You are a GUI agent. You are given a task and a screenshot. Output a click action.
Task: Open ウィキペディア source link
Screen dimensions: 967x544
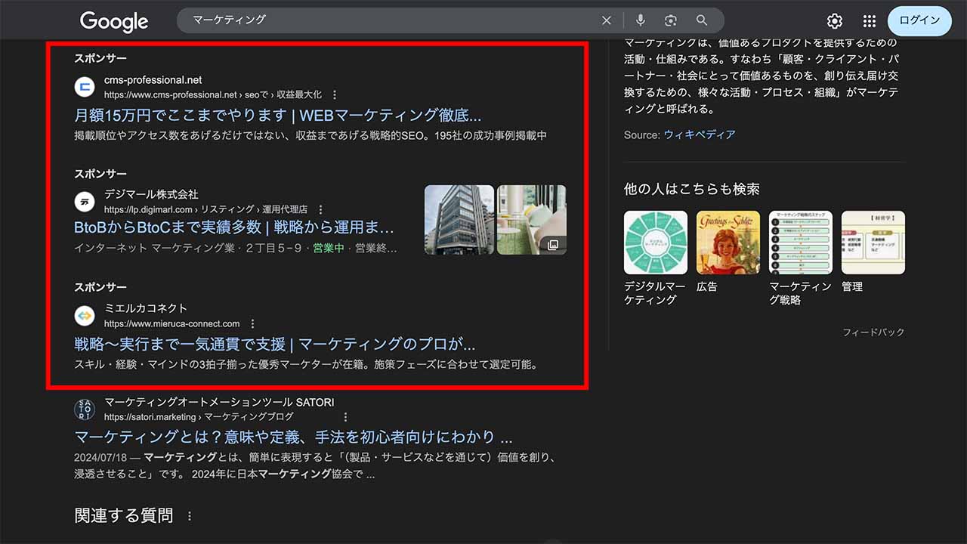tap(700, 134)
